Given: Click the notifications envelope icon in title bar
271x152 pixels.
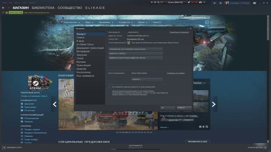Looking at the screenshot, I should (221, 3).
